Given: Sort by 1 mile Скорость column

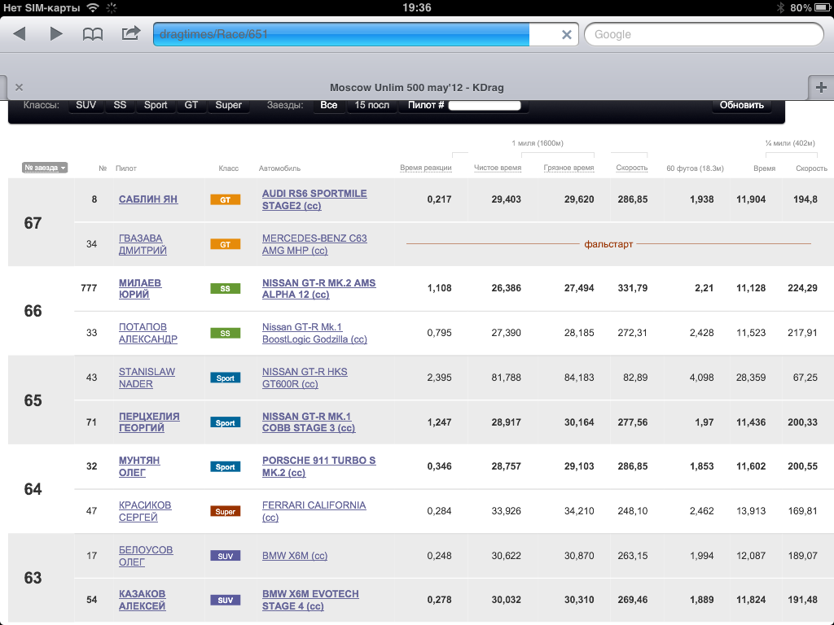Looking at the screenshot, I should (x=632, y=168).
